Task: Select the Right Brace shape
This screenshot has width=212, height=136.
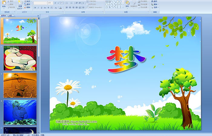Action: click(x=120, y=7)
